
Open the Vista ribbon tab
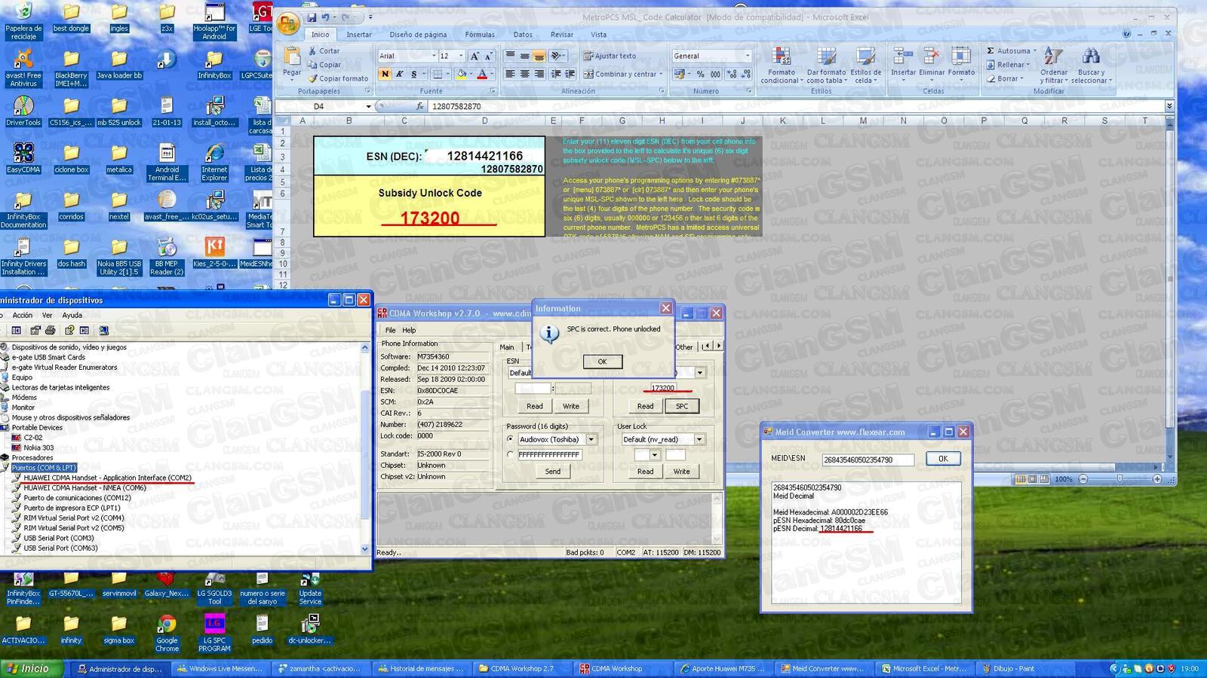[x=598, y=35]
